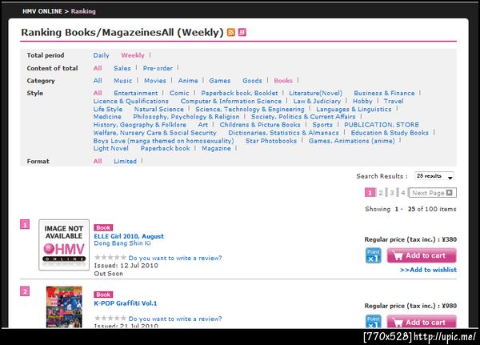This screenshot has height=345, width=480.
Task: Filter style by Medicine
Action: click(107, 117)
